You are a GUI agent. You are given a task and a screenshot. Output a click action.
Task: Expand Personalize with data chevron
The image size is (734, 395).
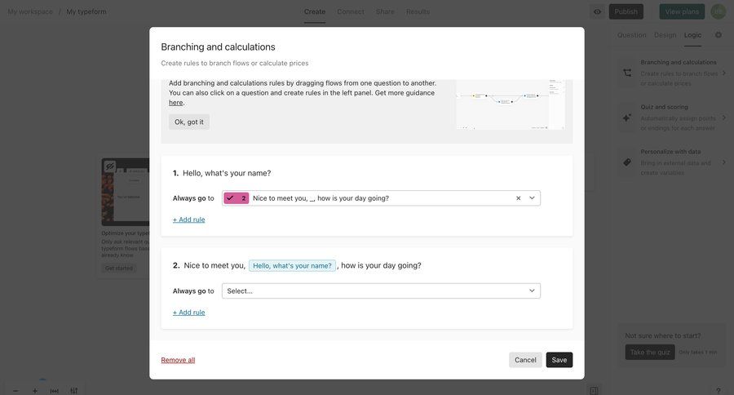click(724, 162)
